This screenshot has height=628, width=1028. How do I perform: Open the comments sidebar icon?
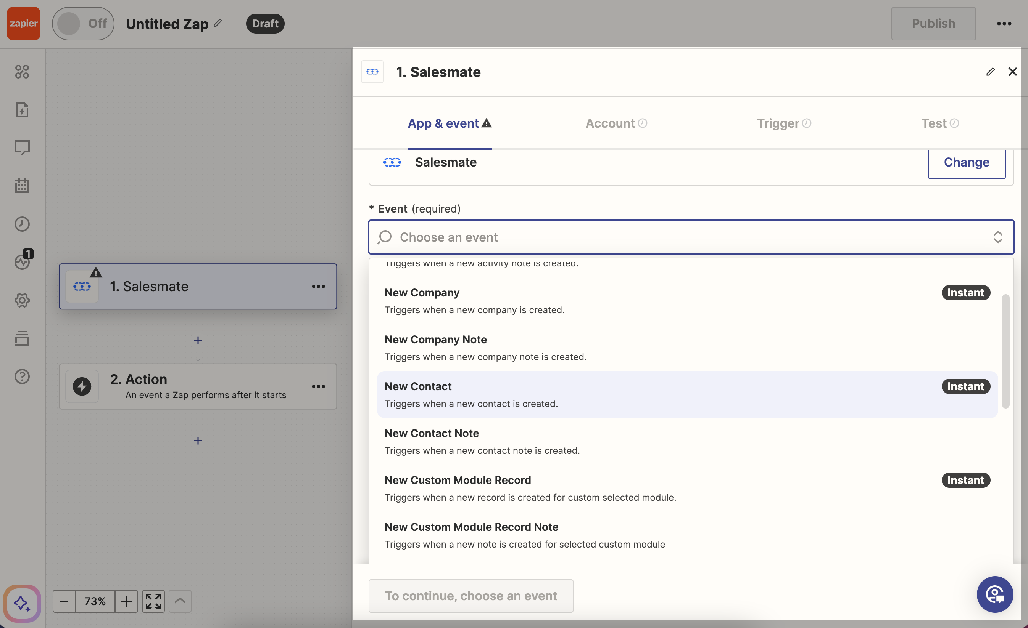pyautogui.click(x=22, y=147)
